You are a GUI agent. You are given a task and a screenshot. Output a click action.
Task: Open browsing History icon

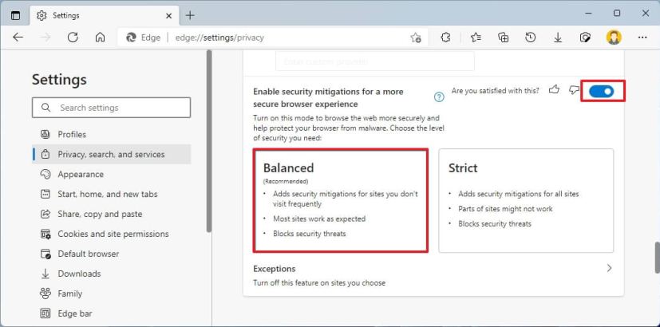[531, 37]
